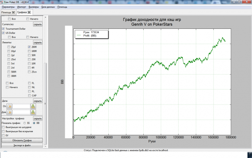Click the Экспорт в файл button
The height and width of the screenshot is (158, 252).
pos(22,145)
